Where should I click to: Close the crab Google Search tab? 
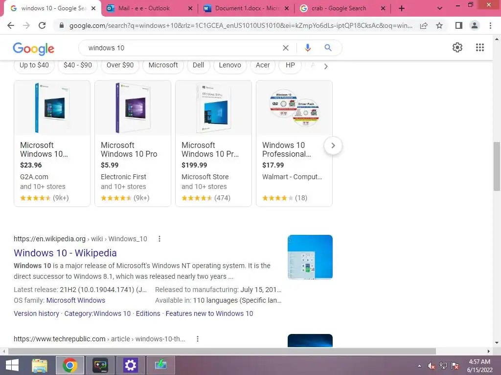point(383,9)
